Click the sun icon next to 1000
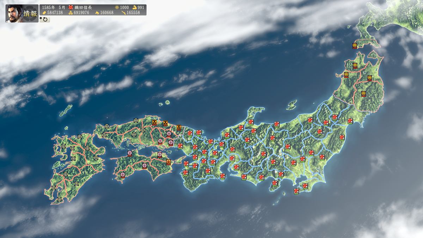The image size is (423, 238). (x=117, y=7)
